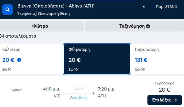Go to previous day with left arrow
This screenshot has height=107, width=184.
click(x=144, y=7)
